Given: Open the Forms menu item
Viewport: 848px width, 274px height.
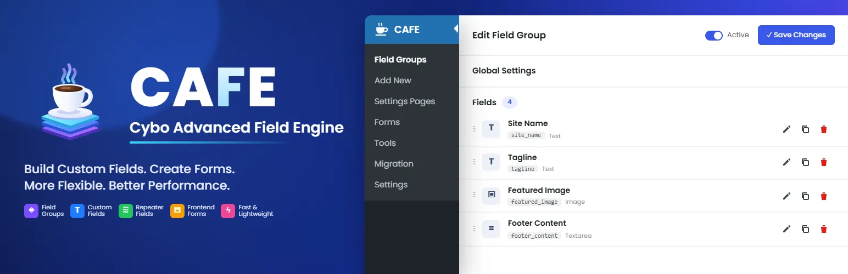Looking at the screenshot, I should pos(387,122).
